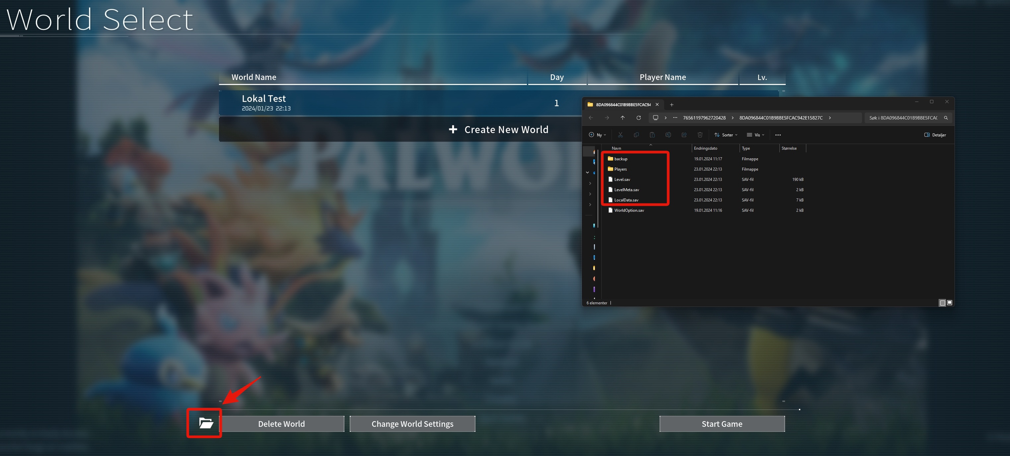Viewport: 1010px width, 456px height.
Task: Click the 19.01.2024 11:17 date cell
Action: [x=708, y=159]
